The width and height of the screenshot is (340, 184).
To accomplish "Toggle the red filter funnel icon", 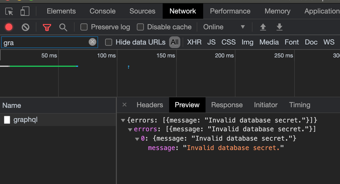I will click(x=47, y=27).
